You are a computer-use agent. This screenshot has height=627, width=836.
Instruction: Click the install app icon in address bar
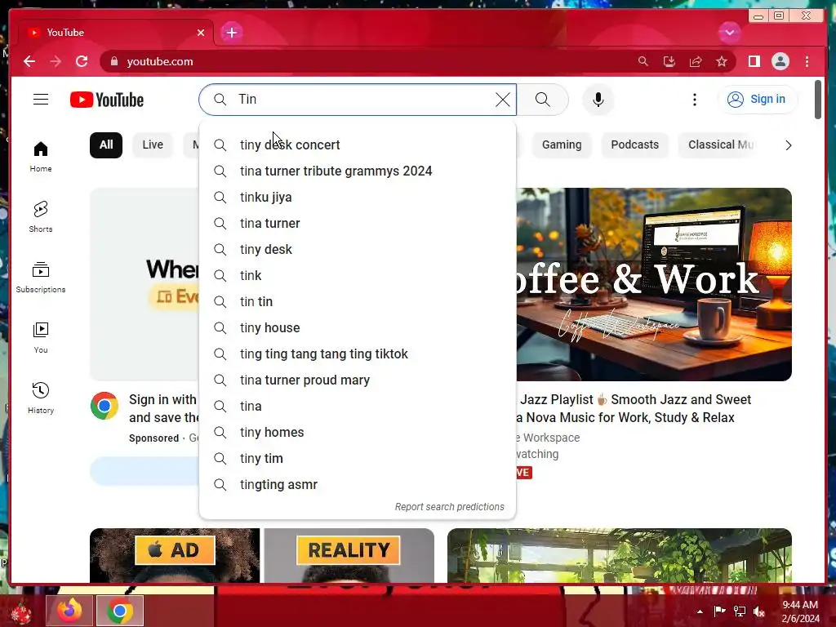pyautogui.click(x=669, y=61)
